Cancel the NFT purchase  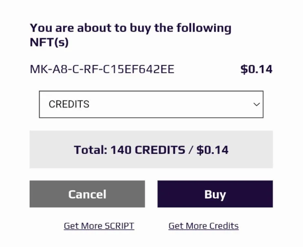87,194
